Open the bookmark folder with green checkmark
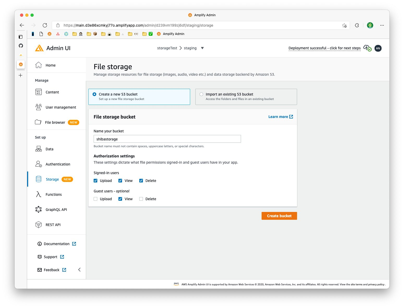The image size is (404, 308). pos(147,34)
